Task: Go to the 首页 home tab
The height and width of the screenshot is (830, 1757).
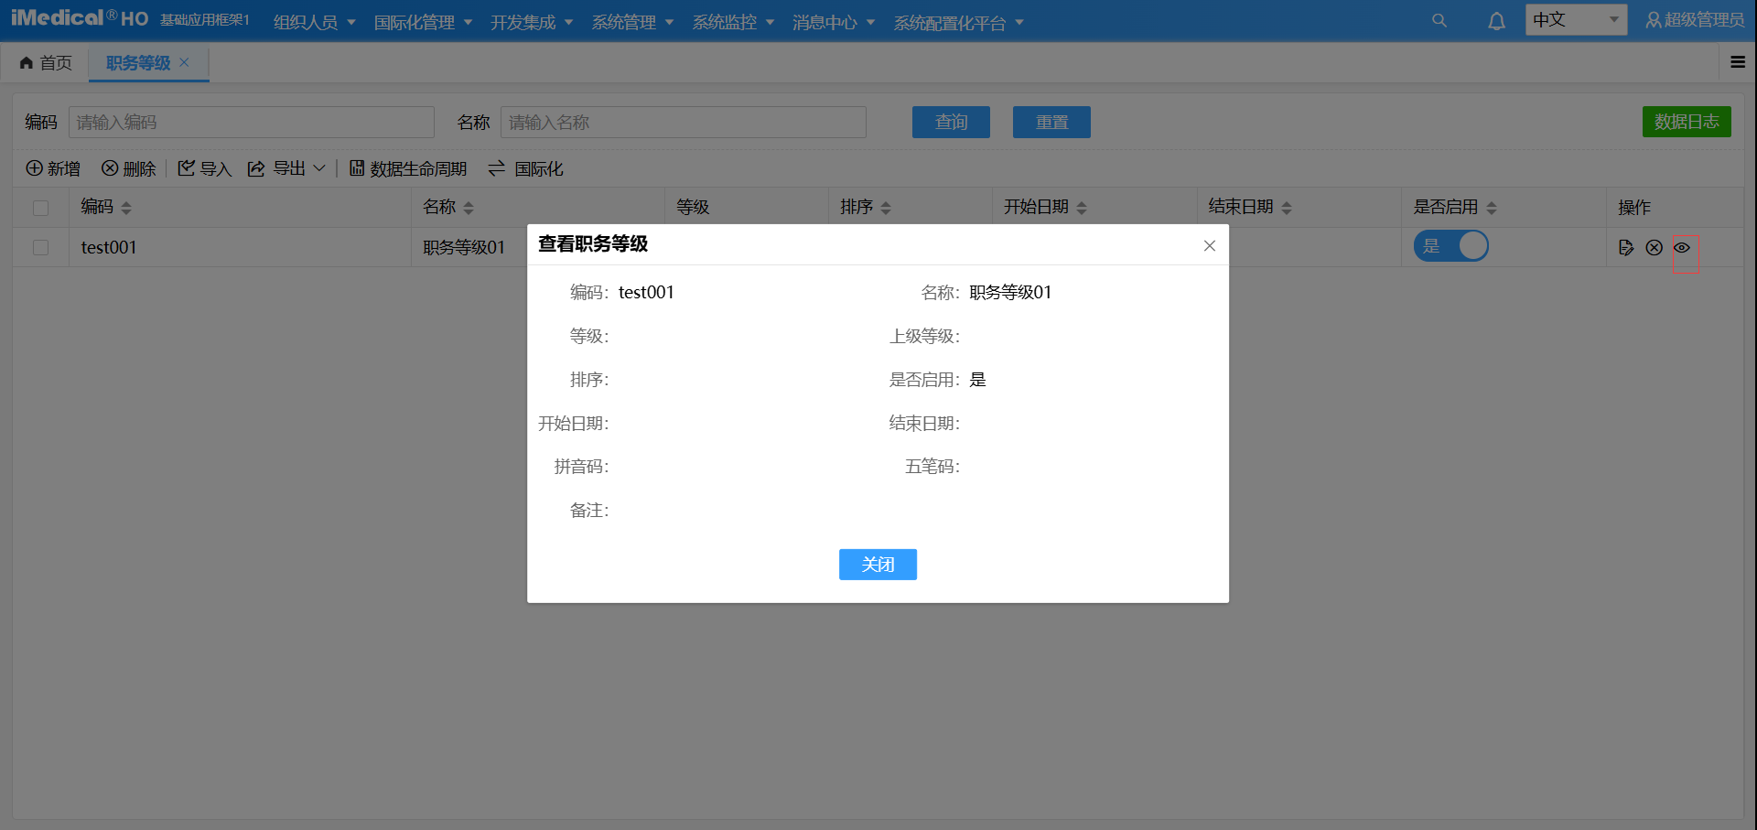Action: point(46,62)
